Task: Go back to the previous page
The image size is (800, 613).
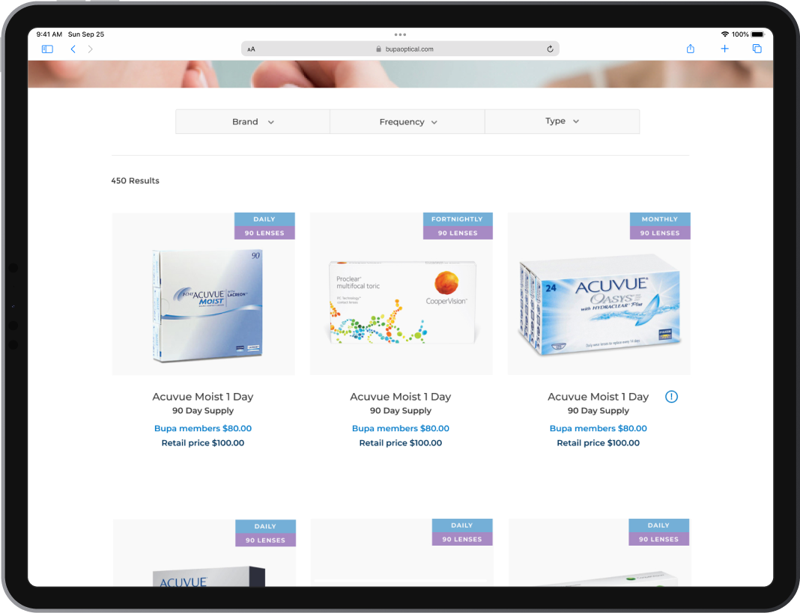Action: point(73,49)
